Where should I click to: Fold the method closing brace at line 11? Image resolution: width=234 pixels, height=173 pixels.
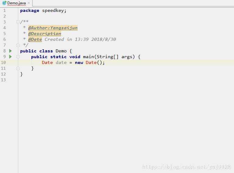pos(18,68)
